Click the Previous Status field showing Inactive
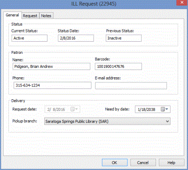Viewport: 188px width, 170px height. click(124, 38)
